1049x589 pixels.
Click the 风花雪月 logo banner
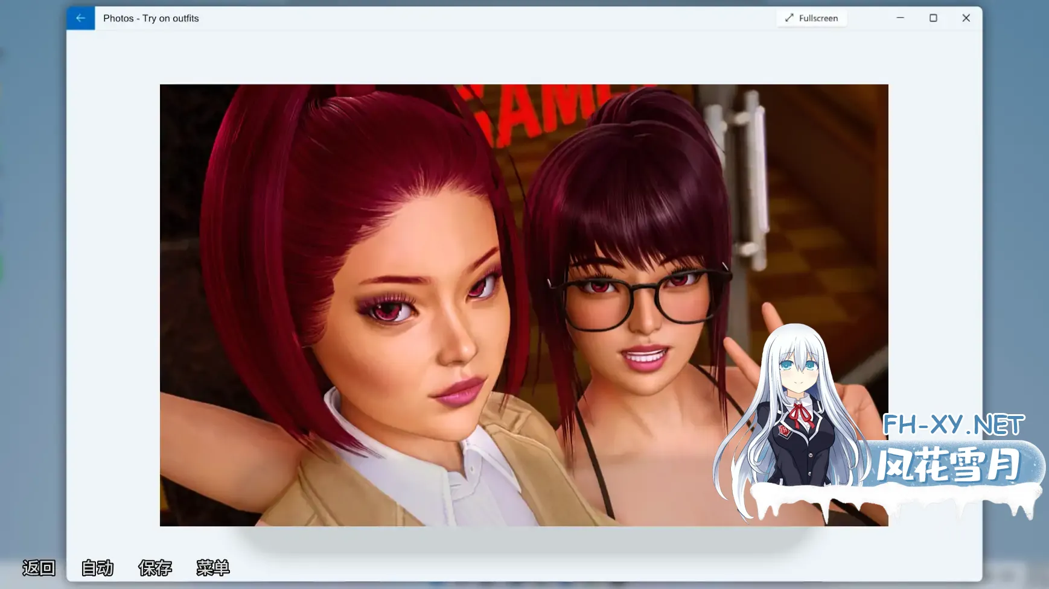[949, 464]
